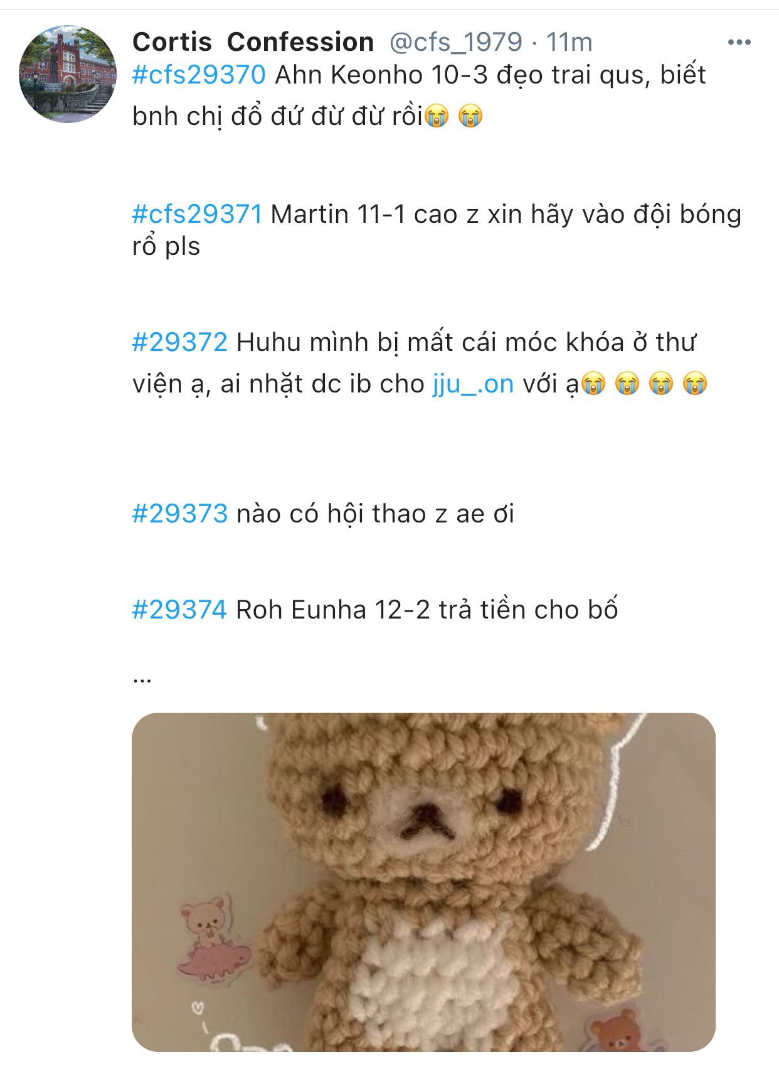This screenshot has width=779, height=1065.
Task: Open the three-dot more options menu
Action: pyautogui.click(x=739, y=42)
